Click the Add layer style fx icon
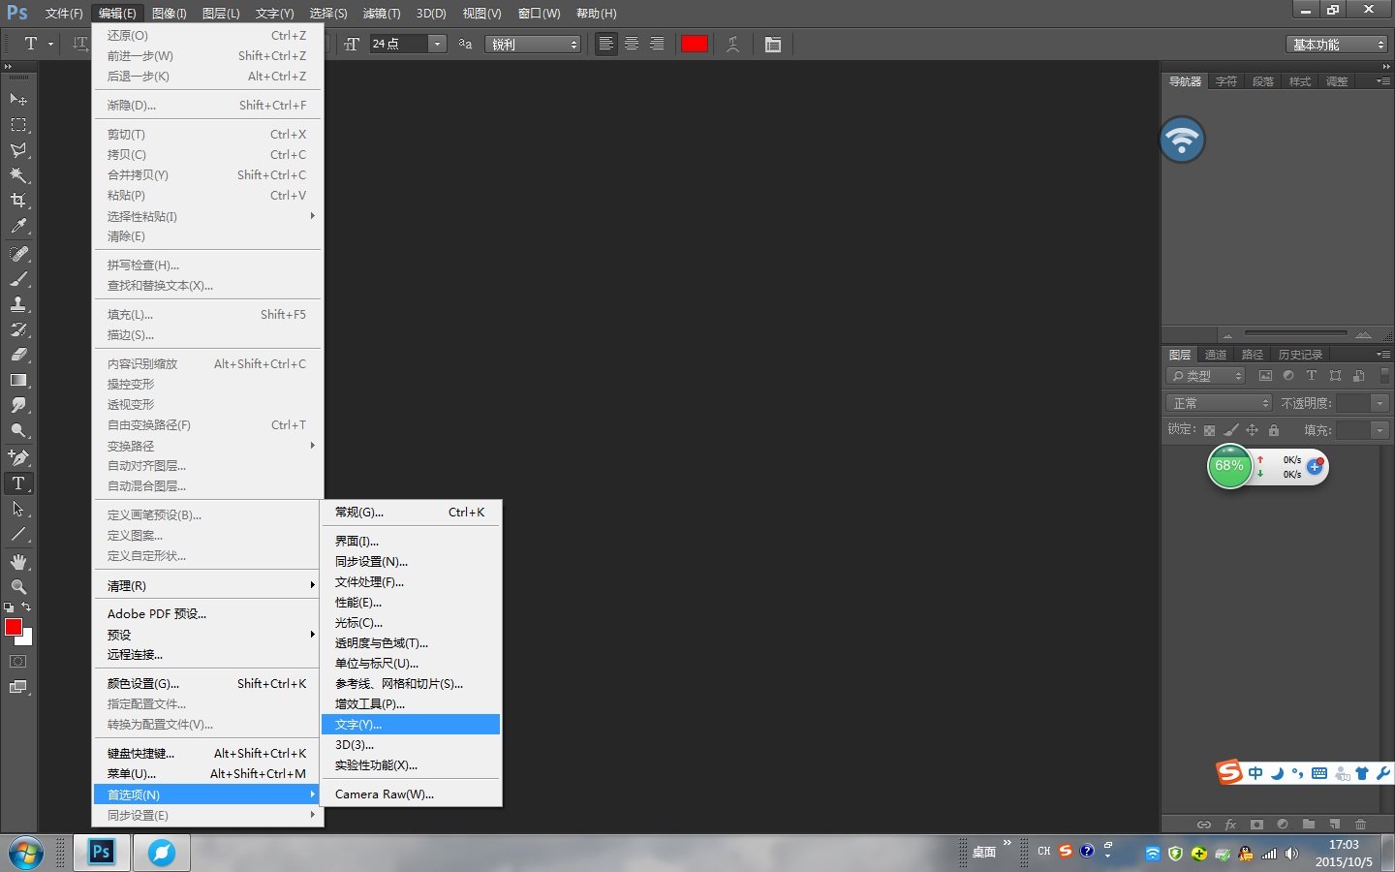Screen dimensions: 1395x872 (x=1230, y=825)
